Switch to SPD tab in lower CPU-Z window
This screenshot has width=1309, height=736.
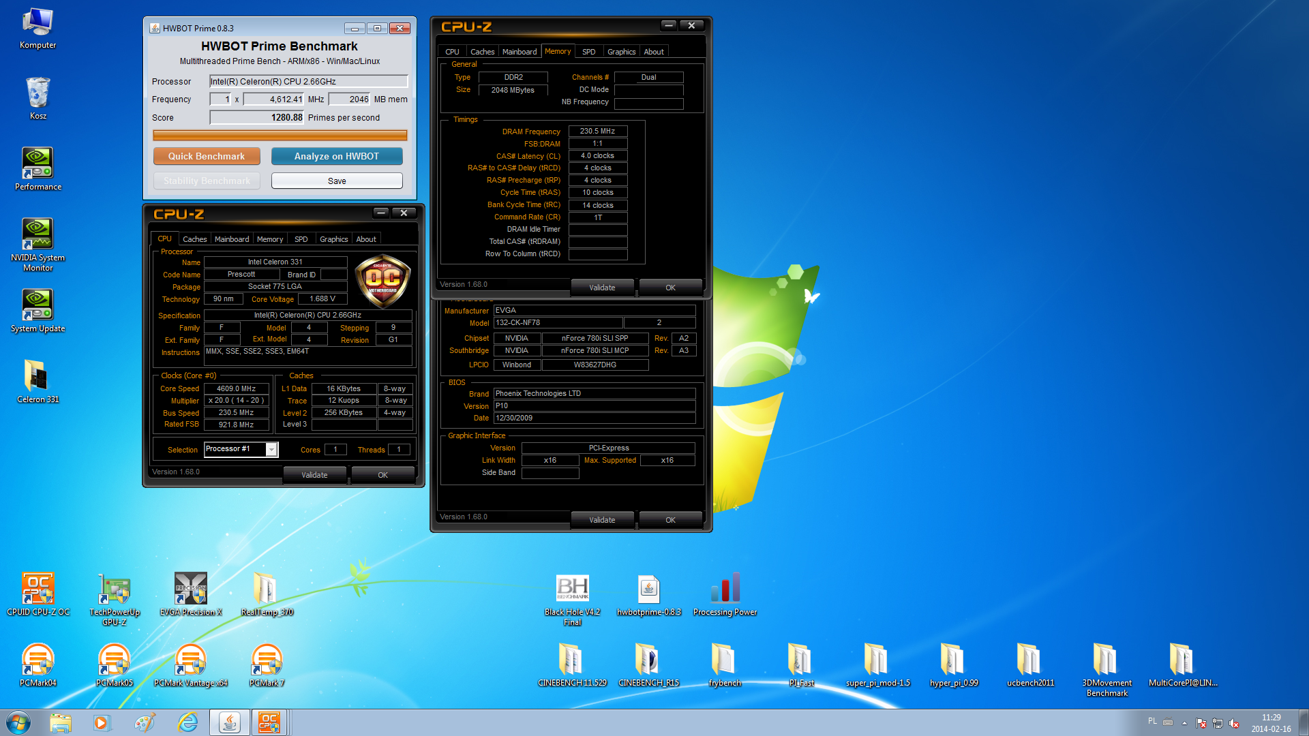301,239
